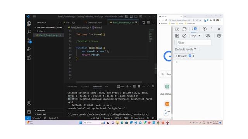Select the TERMINAL panel tab
This screenshot has width=248, height=139.
point(97,86)
